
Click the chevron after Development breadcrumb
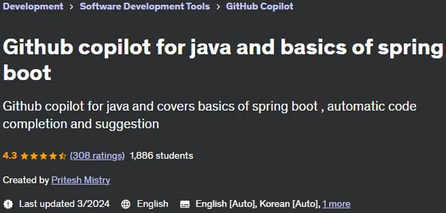click(71, 6)
